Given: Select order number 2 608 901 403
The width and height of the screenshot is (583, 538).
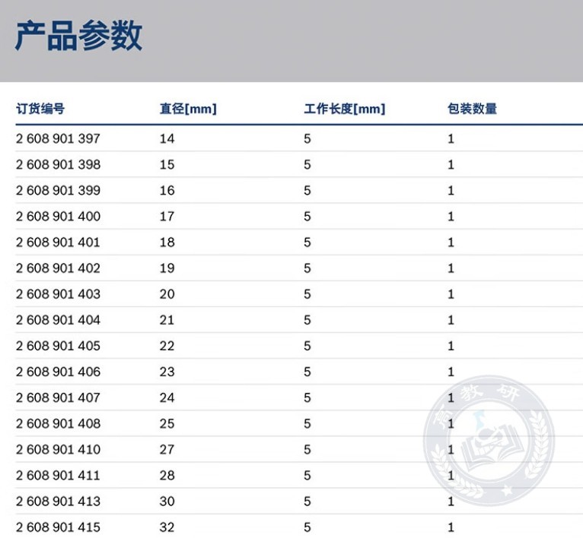Looking at the screenshot, I should tap(58, 294).
